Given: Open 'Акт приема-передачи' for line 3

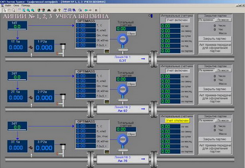Looking at the screenshot, I should click(x=215, y=148).
